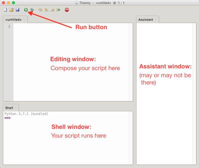Screen dimensions: 199x168
Task: Click the Step into toolbar icon
Action: point(46,10)
